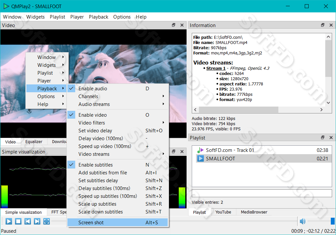This screenshot has height=235, width=336.
Task: Click the seek bar after Delay
Action: coord(232,221)
